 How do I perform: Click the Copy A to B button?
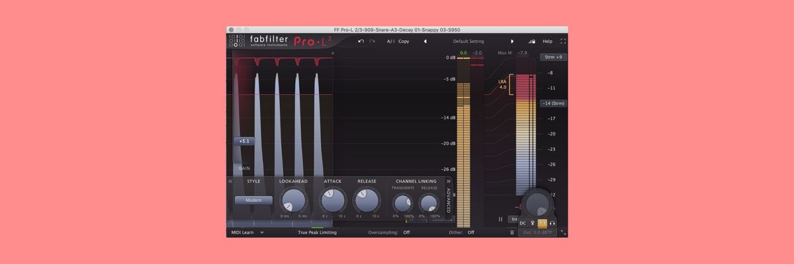[x=404, y=41]
